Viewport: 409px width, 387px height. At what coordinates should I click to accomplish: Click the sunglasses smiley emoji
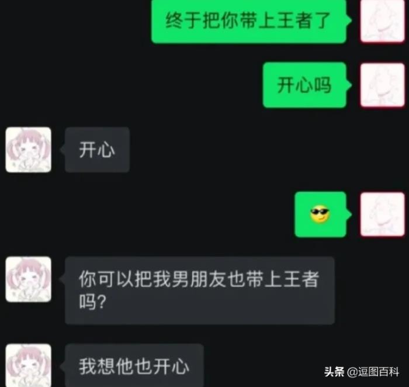tap(320, 214)
